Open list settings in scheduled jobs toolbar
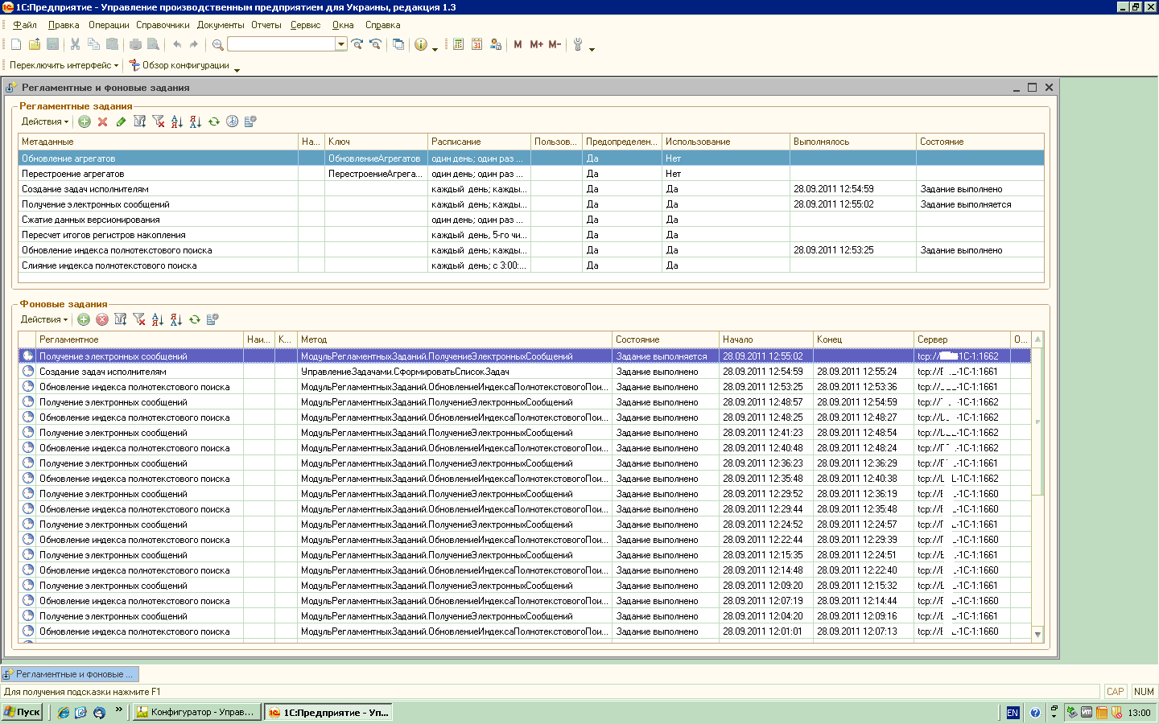1159x724 pixels. pyautogui.click(x=250, y=121)
